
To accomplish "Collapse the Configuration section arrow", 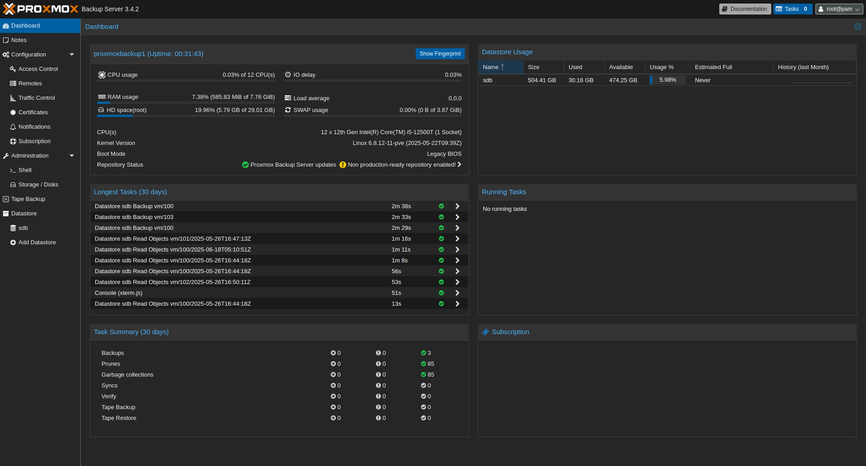I will pyautogui.click(x=72, y=55).
